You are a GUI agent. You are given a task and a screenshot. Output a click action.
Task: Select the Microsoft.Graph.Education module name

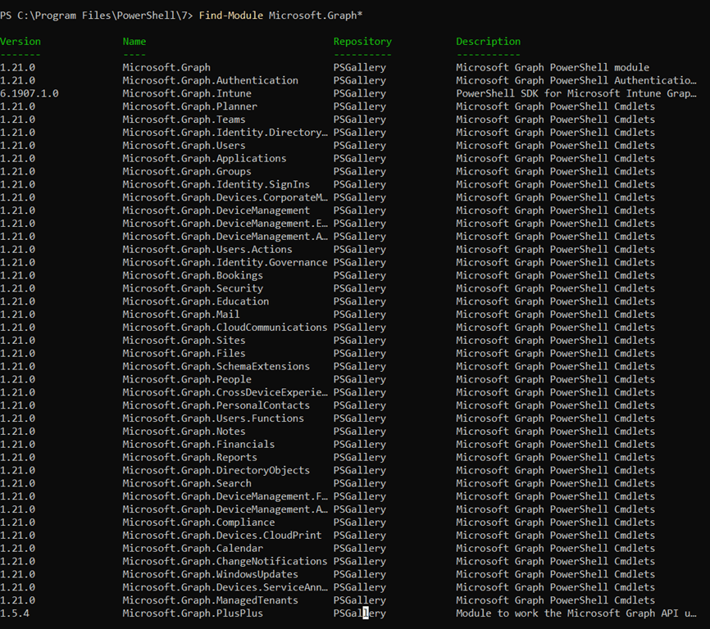(196, 301)
